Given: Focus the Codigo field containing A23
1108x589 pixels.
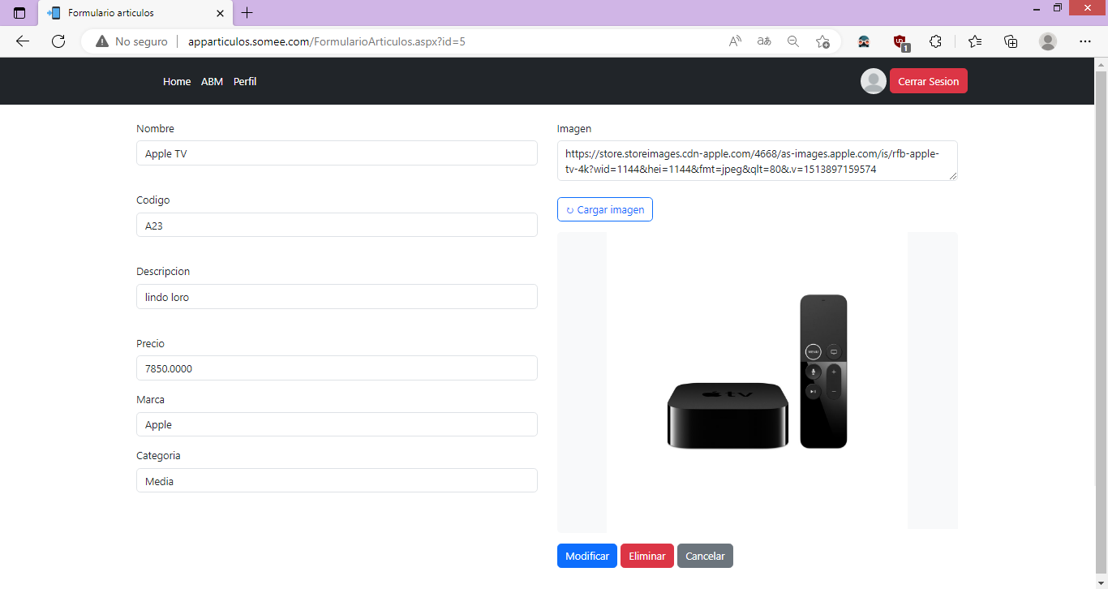Looking at the screenshot, I should (x=337, y=225).
